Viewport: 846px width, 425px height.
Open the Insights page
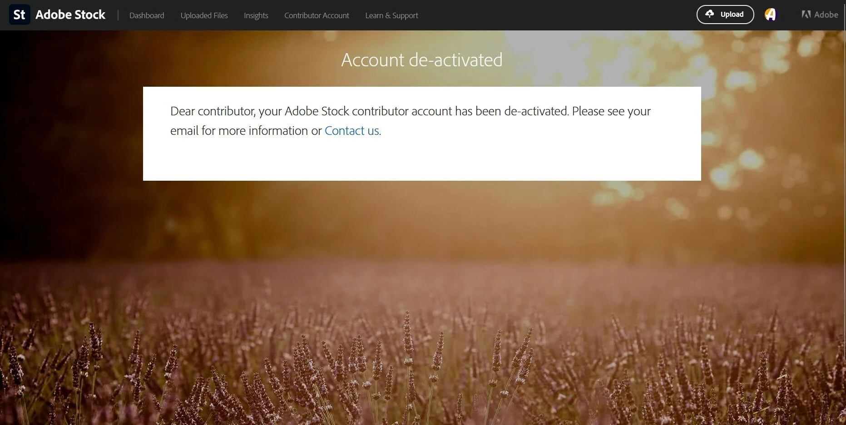coord(256,15)
